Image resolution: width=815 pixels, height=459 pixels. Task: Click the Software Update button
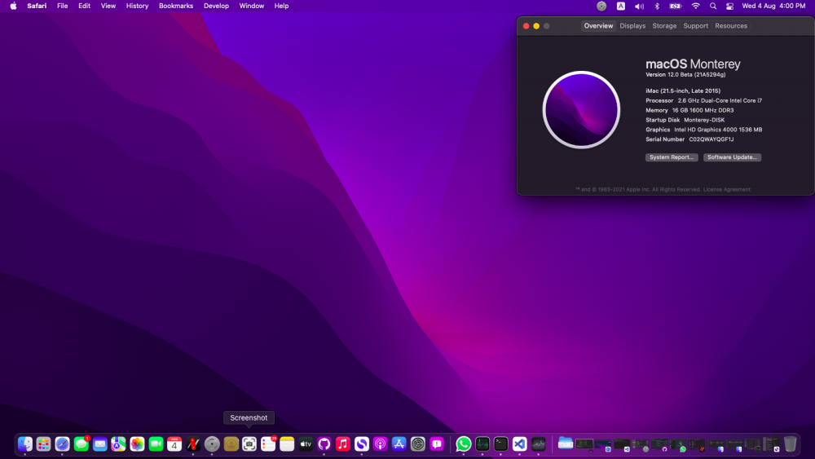(x=732, y=157)
